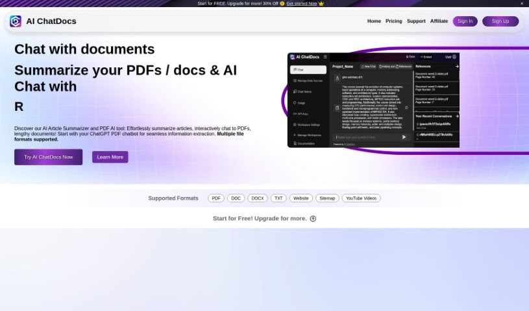
Task: Select the Website format pill
Action: [x=301, y=198]
